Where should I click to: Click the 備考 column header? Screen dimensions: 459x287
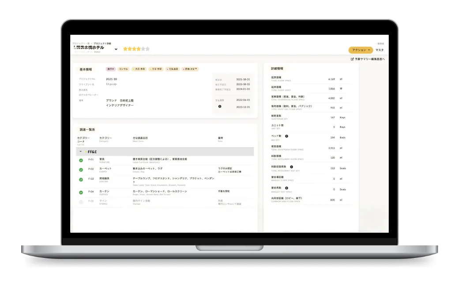coord(220,138)
